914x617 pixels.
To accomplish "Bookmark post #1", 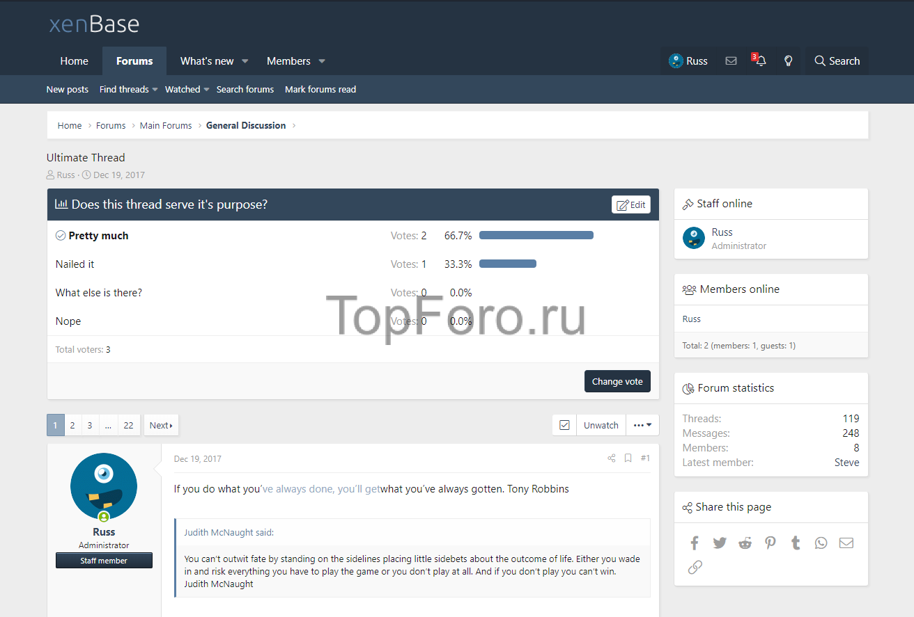I will [628, 458].
